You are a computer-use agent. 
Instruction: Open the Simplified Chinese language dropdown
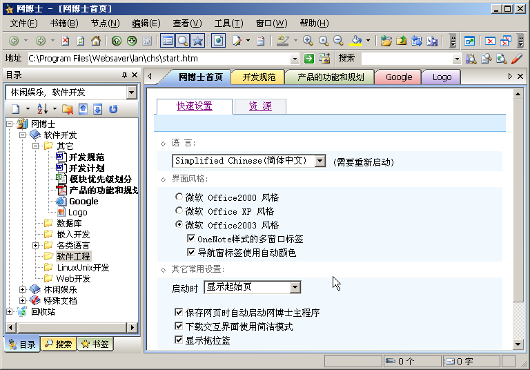[320, 161]
